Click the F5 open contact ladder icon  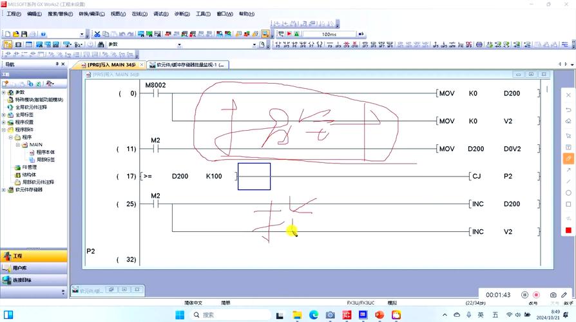(278, 44)
